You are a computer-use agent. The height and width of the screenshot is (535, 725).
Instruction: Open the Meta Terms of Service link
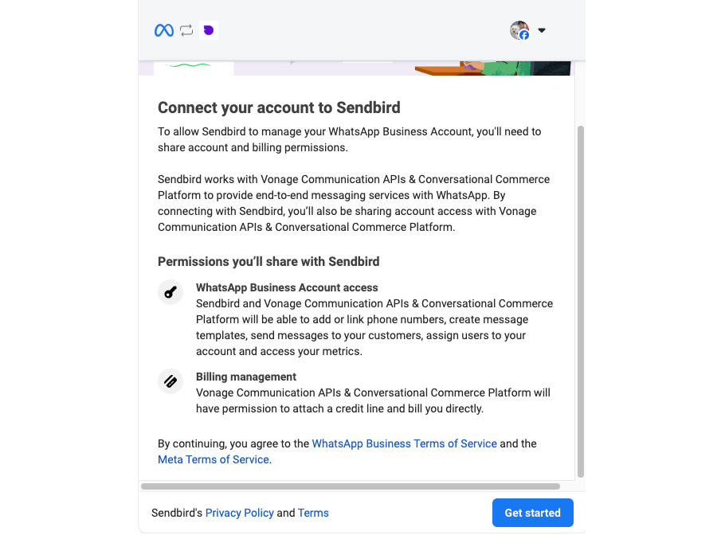point(213,459)
